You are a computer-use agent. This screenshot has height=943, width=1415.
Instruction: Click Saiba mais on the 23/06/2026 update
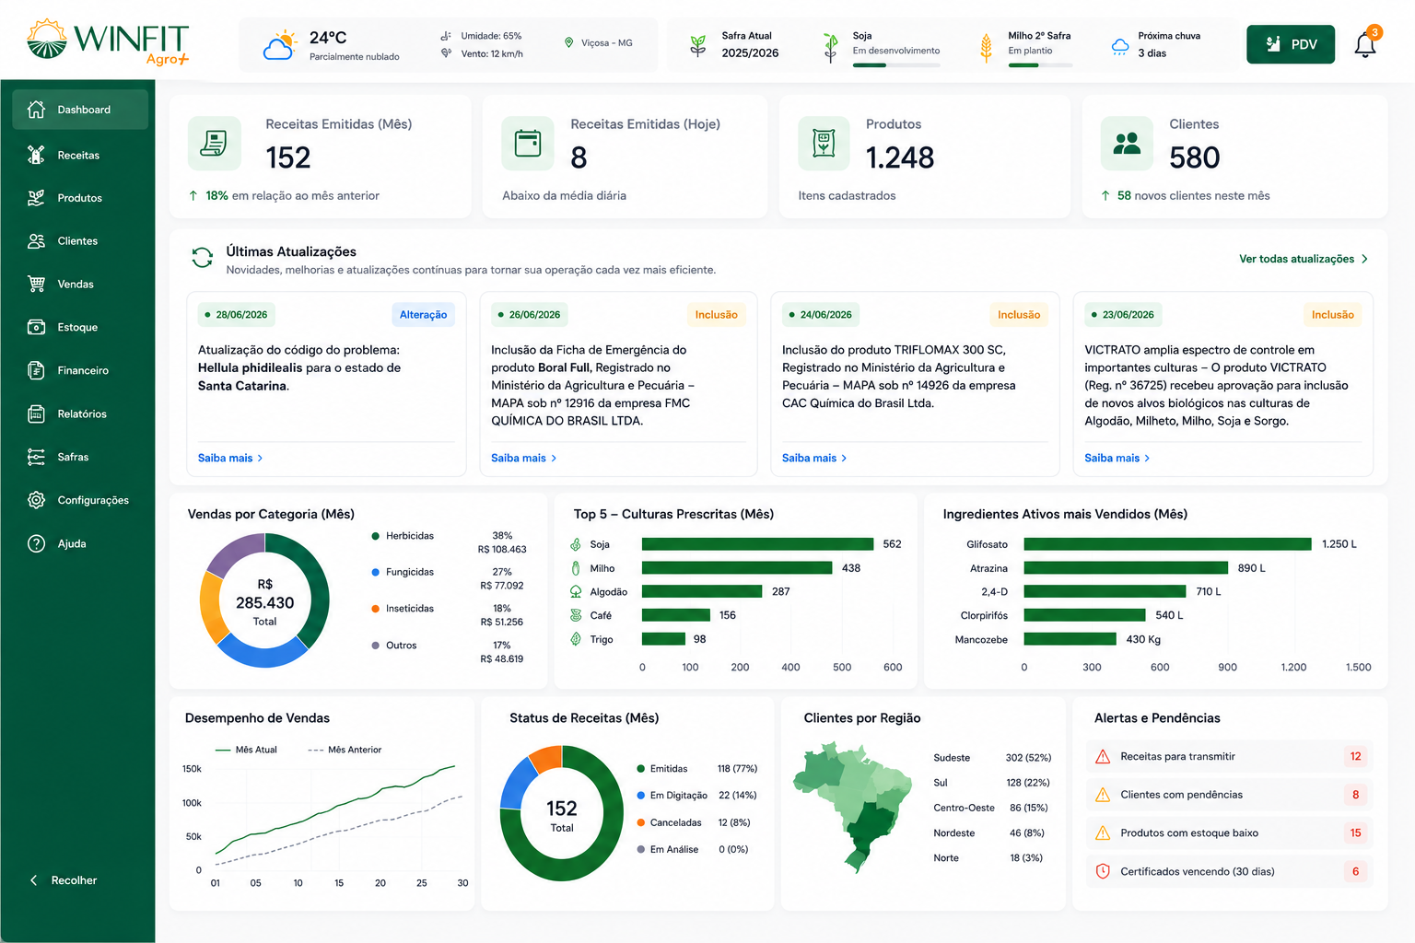click(1117, 458)
